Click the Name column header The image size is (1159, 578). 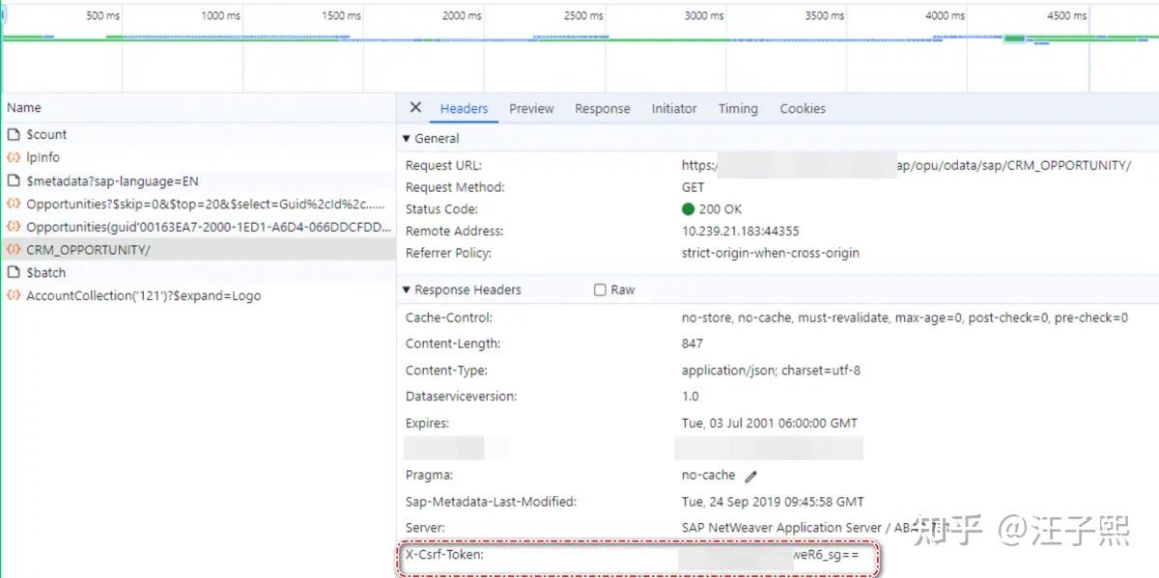pyautogui.click(x=23, y=107)
